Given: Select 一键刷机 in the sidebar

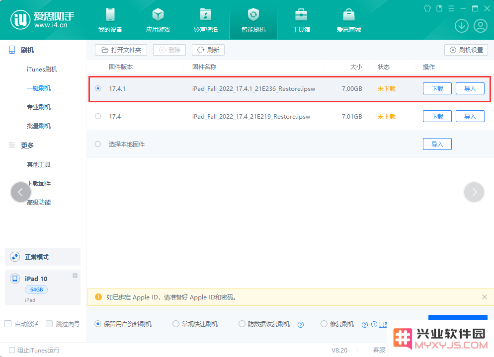Looking at the screenshot, I should [x=39, y=88].
